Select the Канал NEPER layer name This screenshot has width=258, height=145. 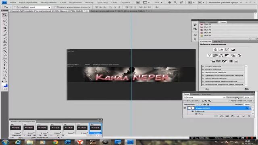click(203, 108)
